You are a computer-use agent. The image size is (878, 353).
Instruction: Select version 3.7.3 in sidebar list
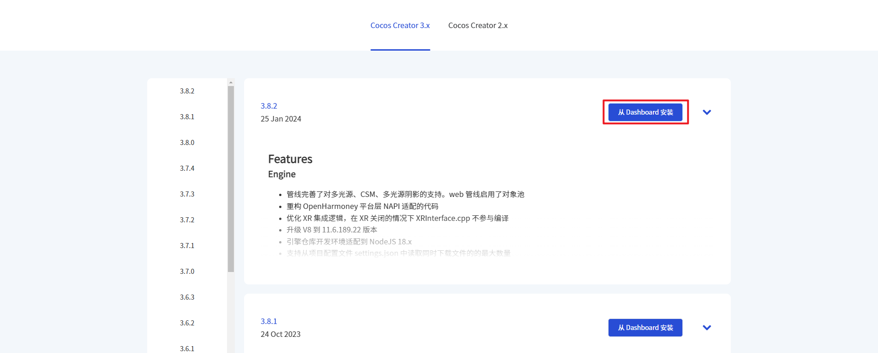187,194
